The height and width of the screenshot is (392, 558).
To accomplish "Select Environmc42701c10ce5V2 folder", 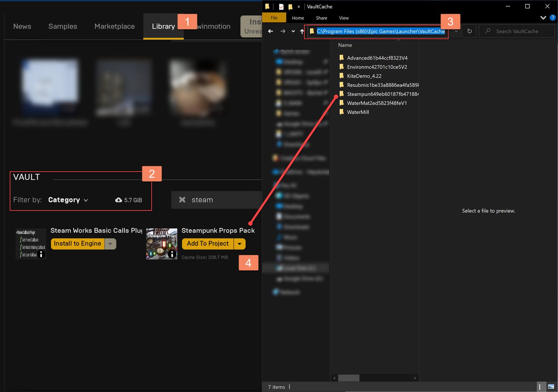I will [377, 67].
